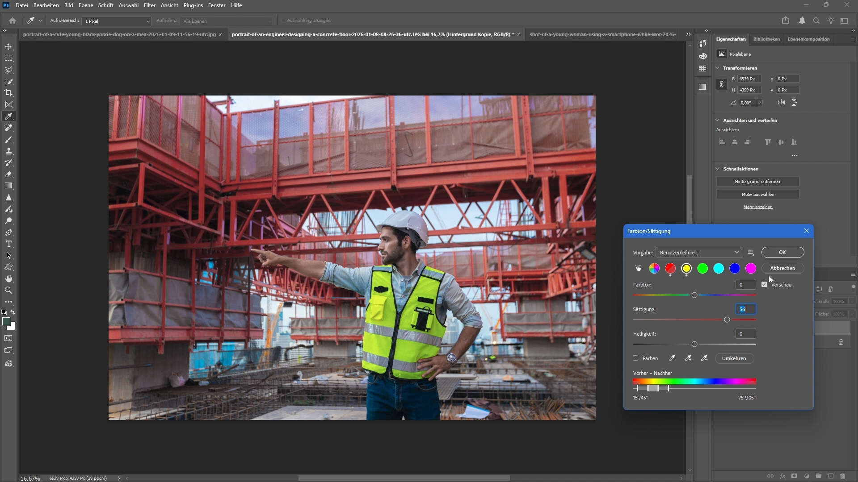
Task: Click the Hintergrund entfernen button
Action: pos(757,182)
